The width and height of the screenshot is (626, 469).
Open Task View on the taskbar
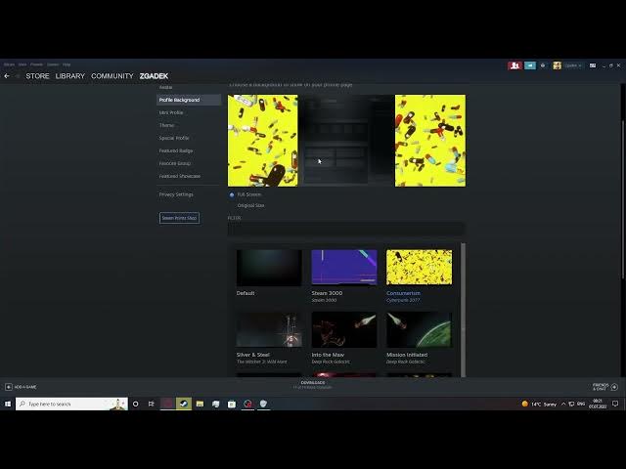point(151,404)
